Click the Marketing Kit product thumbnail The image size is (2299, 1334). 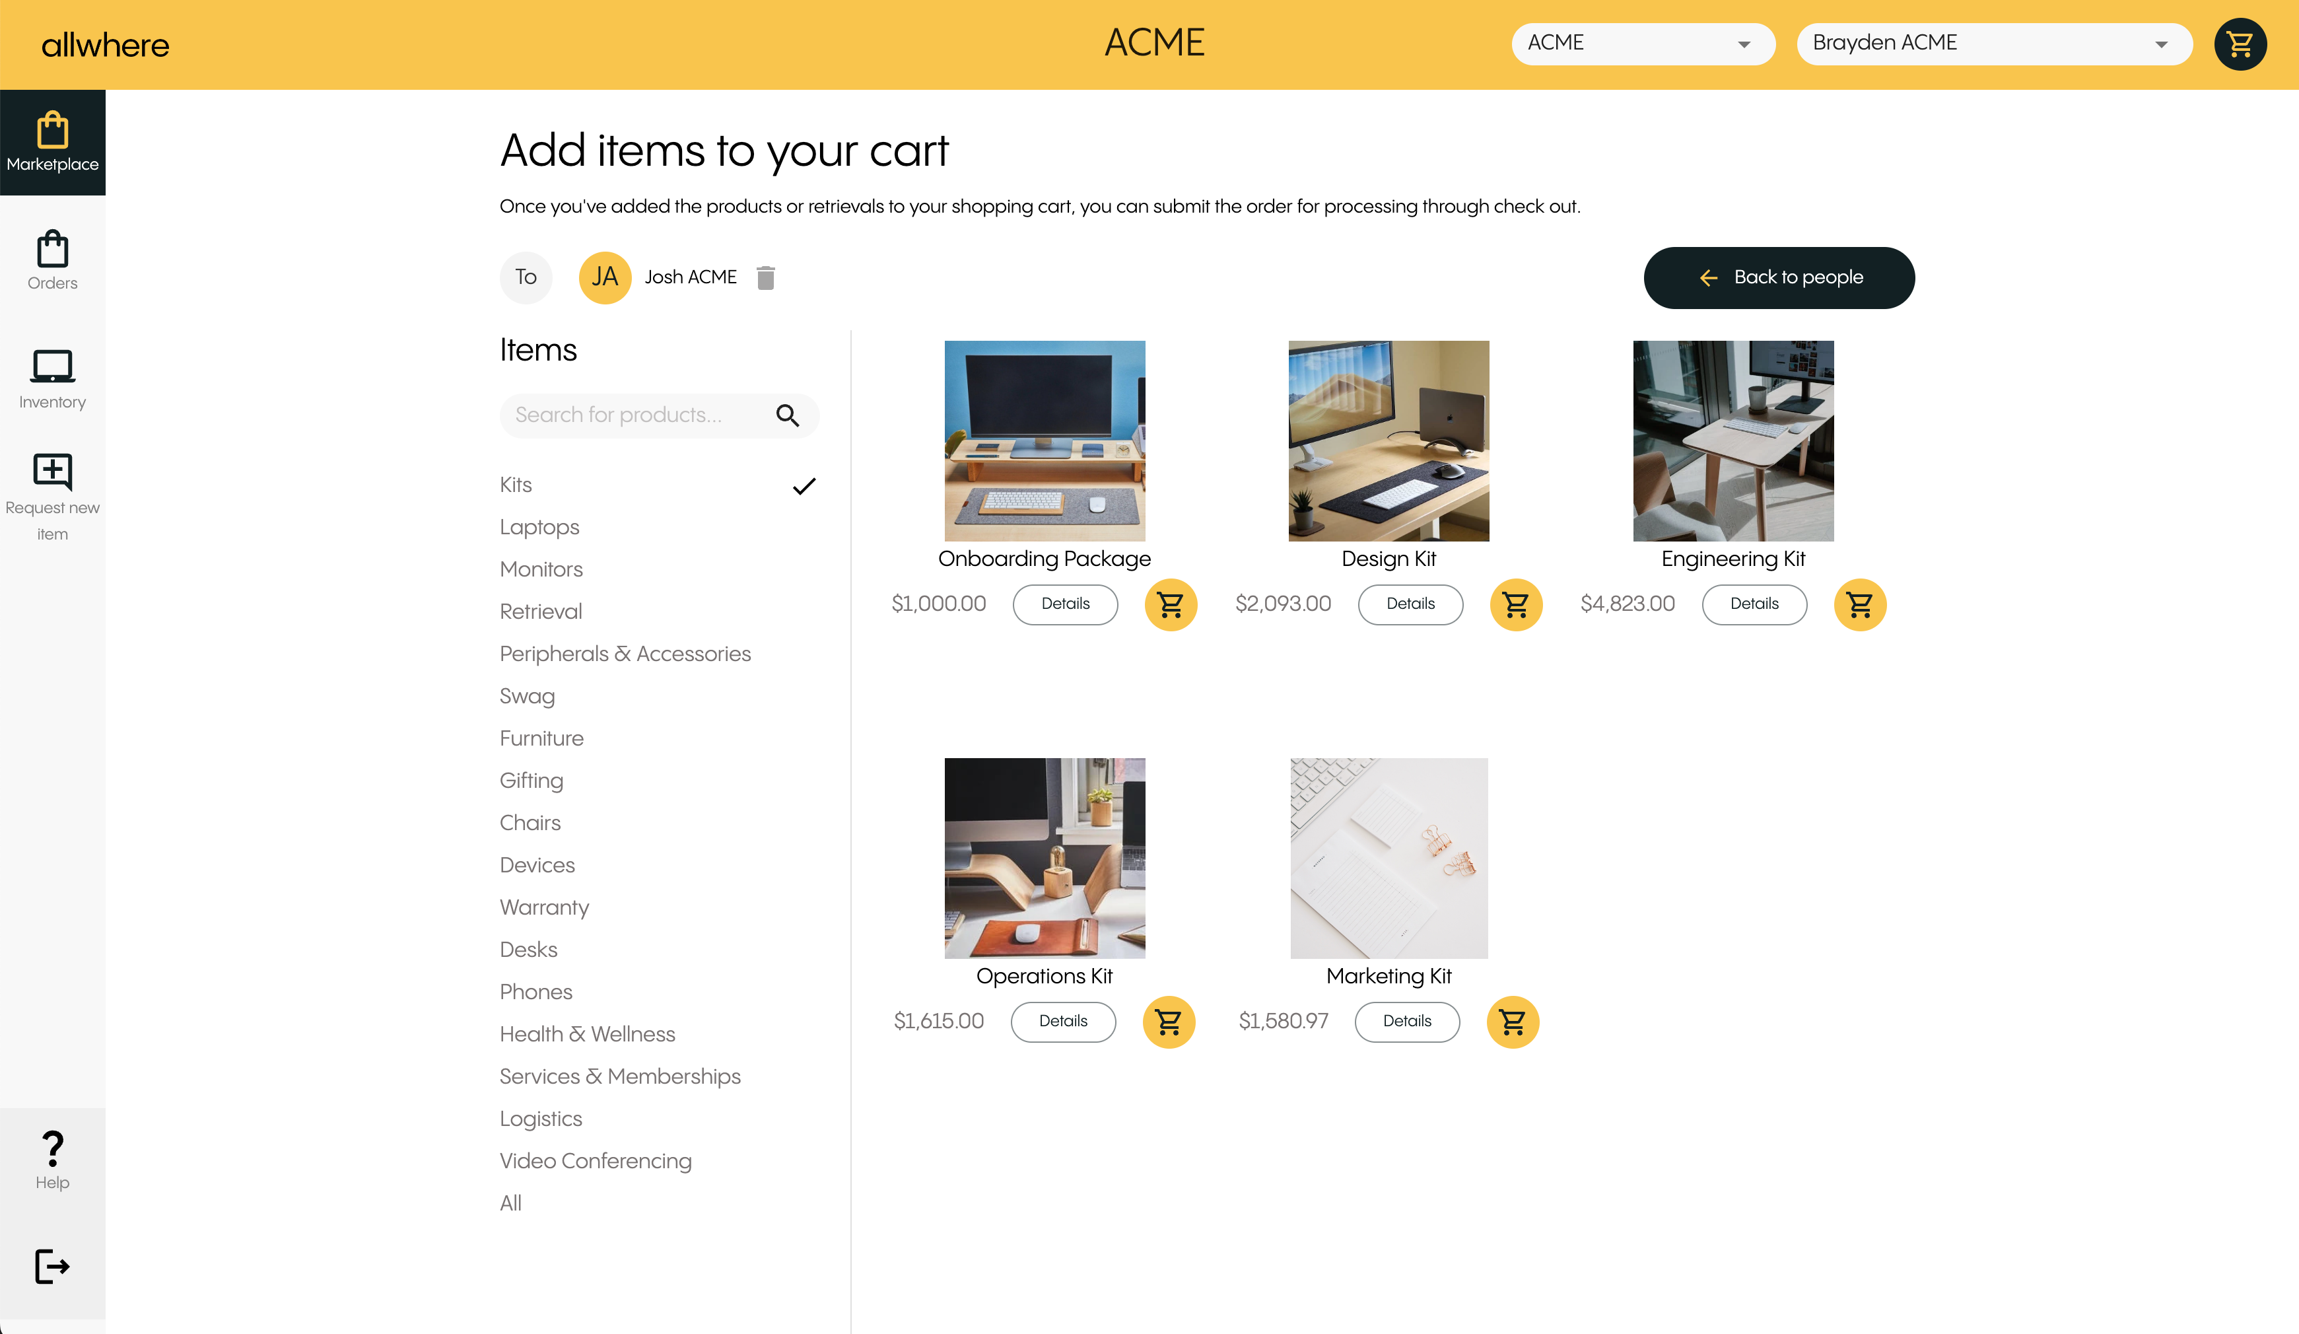click(x=1388, y=859)
